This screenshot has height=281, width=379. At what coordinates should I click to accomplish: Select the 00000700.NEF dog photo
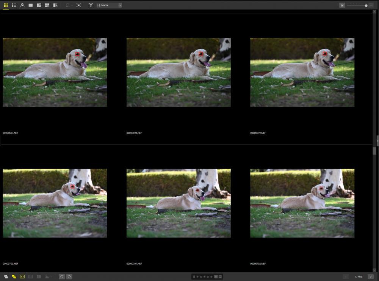tap(55, 203)
